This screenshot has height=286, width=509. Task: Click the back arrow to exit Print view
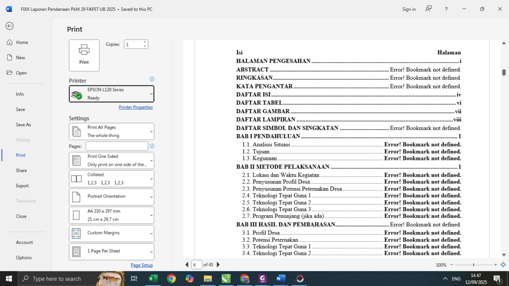(9, 25)
